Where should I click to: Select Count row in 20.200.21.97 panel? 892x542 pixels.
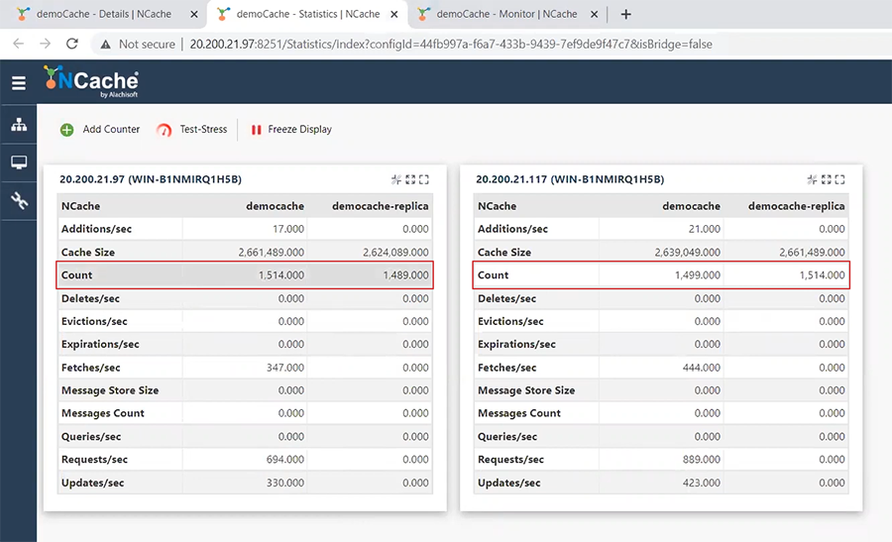pyautogui.click(x=245, y=275)
